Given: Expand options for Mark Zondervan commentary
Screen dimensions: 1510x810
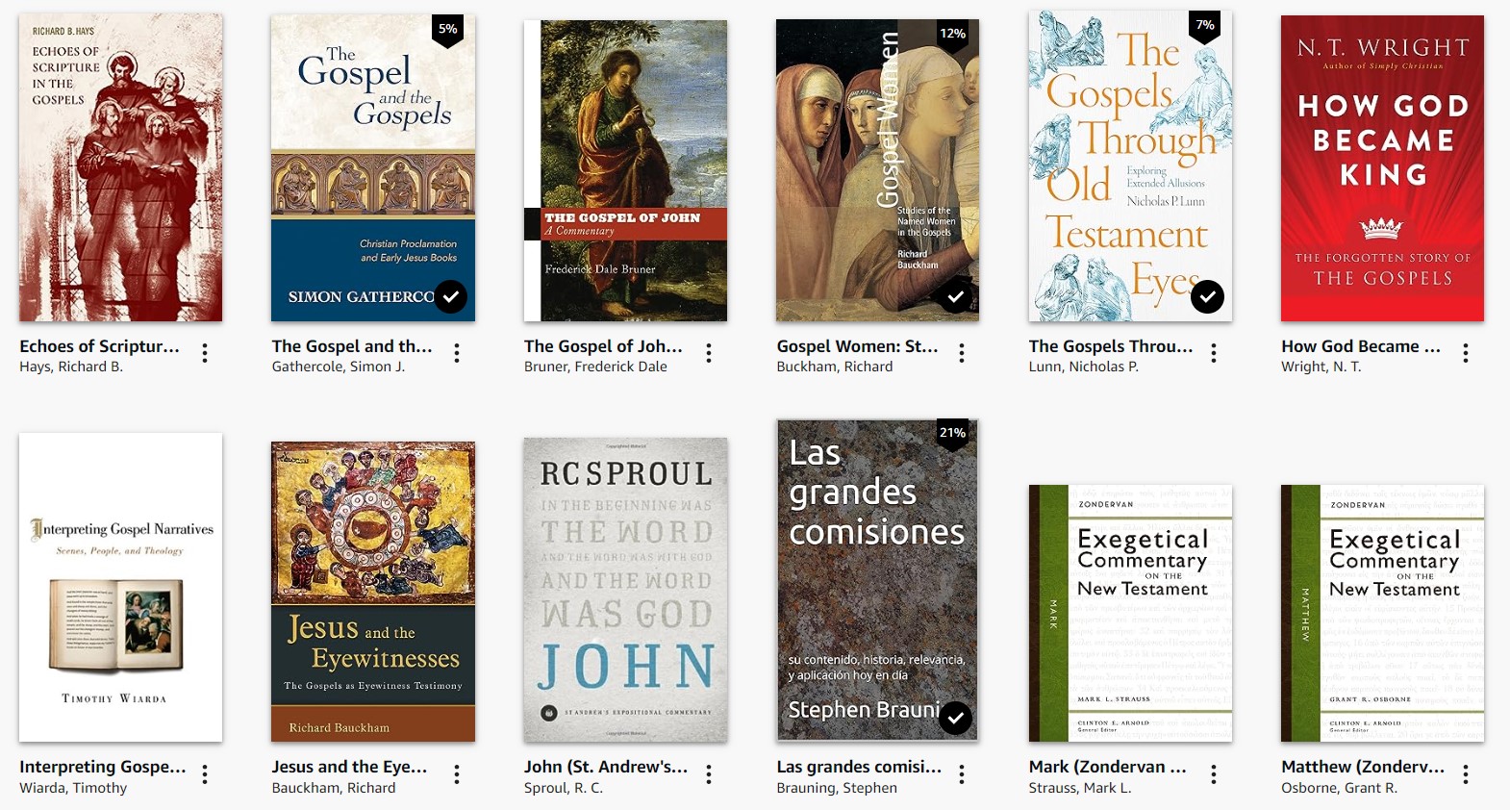Looking at the screenshot, I should coord(1214,774).
